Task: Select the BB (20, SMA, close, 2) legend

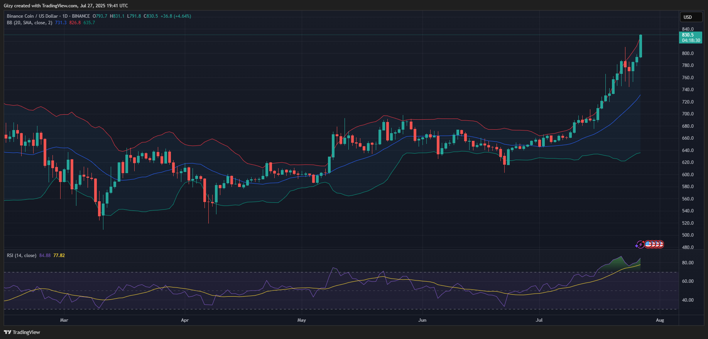Action: [29, 23]
